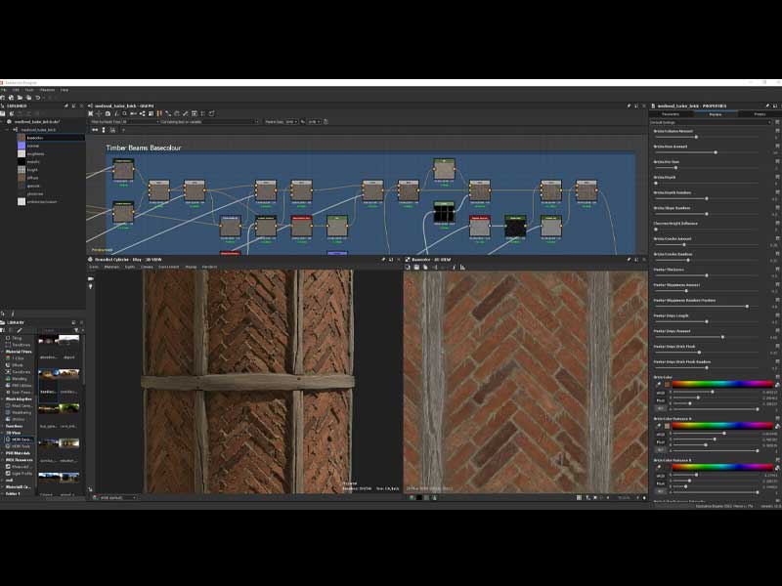Open the Parent Size dropdown
The width and height of the screenshot is (782, 586).
click(x=287, y=122)
